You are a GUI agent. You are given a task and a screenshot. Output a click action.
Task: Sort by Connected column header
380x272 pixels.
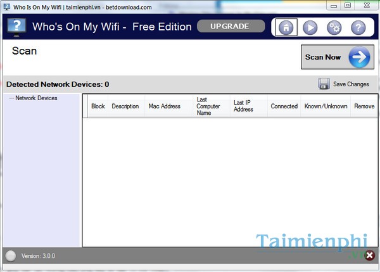click(284, 106)
